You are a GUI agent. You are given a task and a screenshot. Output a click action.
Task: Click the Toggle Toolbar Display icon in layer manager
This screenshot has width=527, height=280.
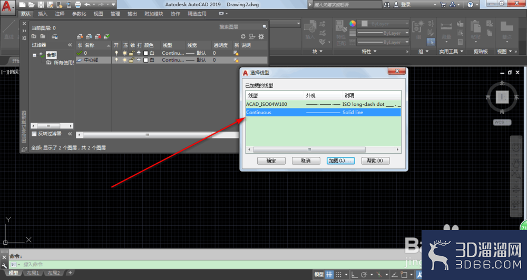click(x=252, y=36)
